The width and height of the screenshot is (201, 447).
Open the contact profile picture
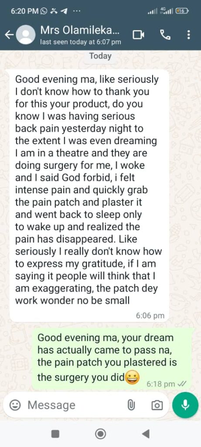pos(26,35)
